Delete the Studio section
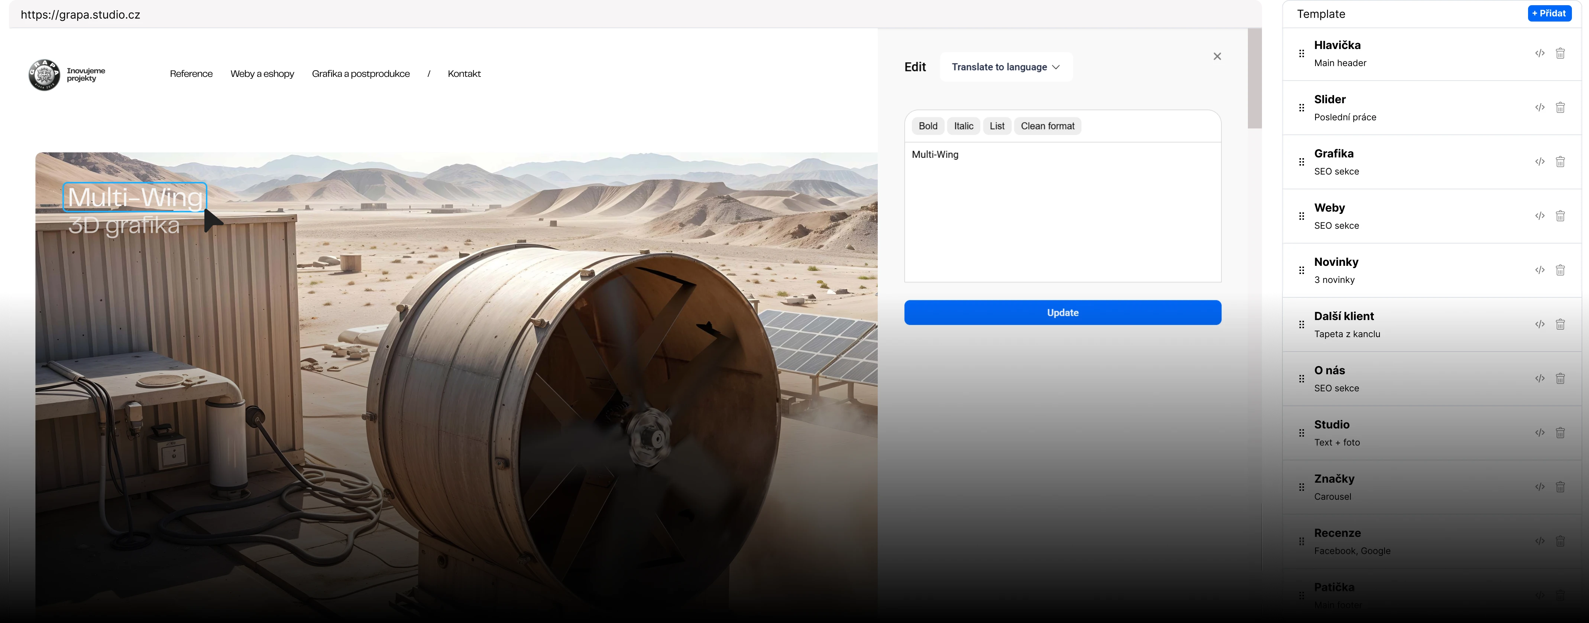1589x623 pixels. tap(1560, 433)
